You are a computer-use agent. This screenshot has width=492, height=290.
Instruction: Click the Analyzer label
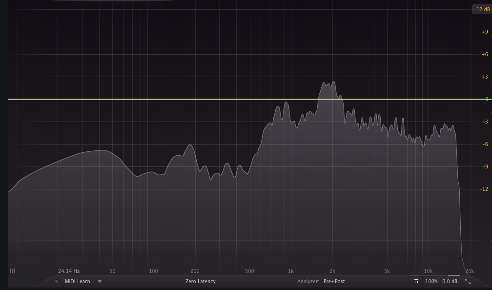click(x=308, y=281)
